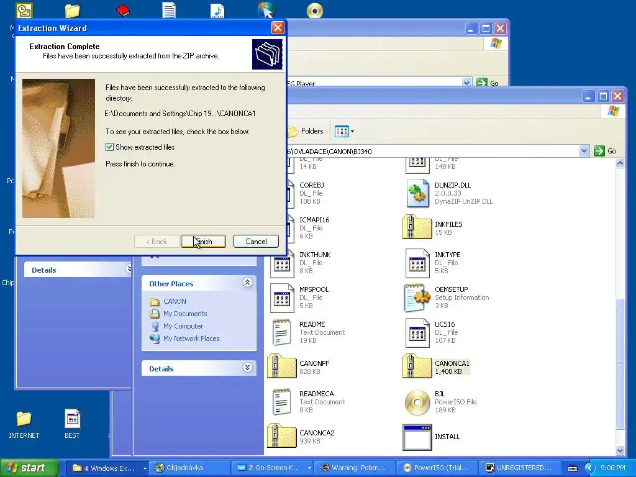Select the ICMAPI16 file name
This screenshot has width=636, height=477.
click(x=314, y=220)
